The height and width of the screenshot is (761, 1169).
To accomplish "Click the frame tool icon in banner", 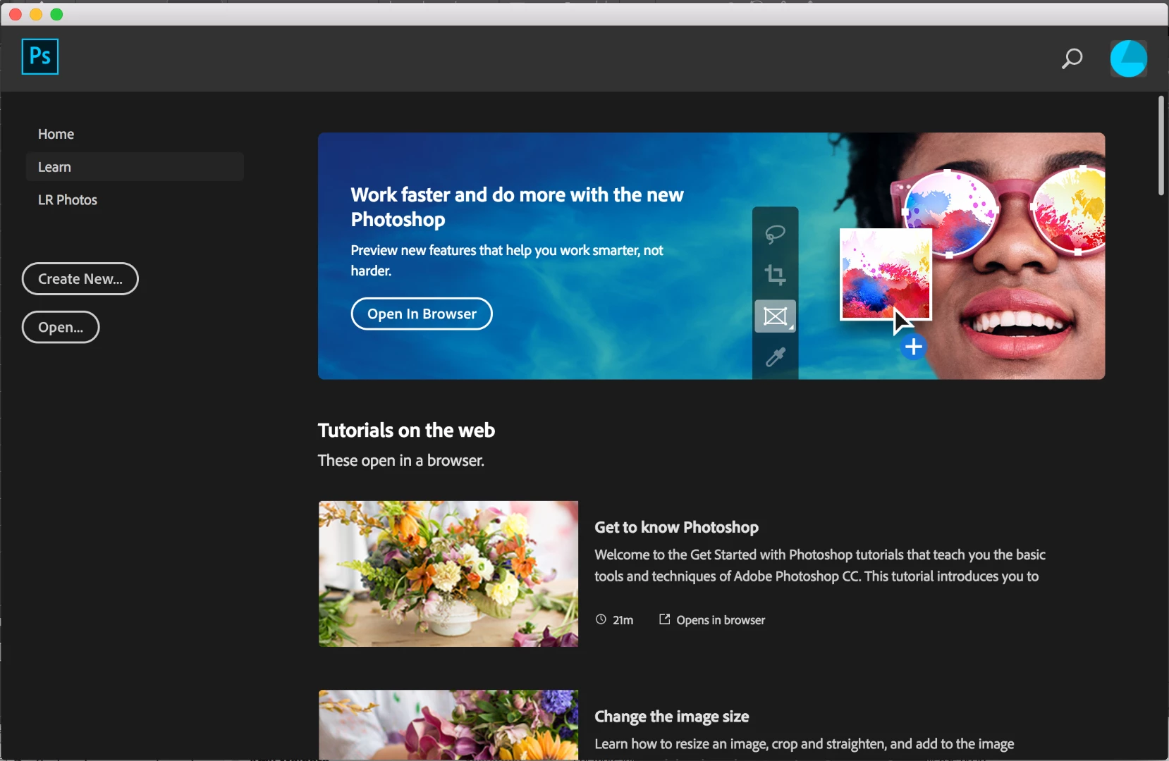I will tap(775, 316).
